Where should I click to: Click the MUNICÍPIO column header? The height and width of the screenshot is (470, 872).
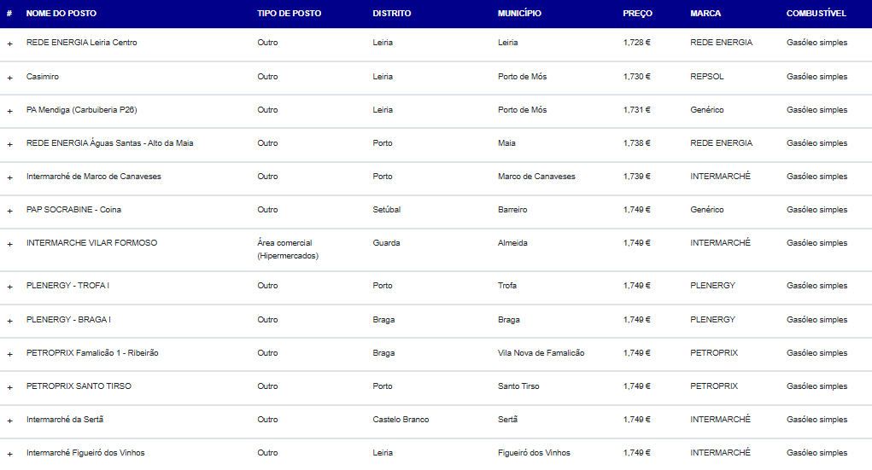pos(519,14)
